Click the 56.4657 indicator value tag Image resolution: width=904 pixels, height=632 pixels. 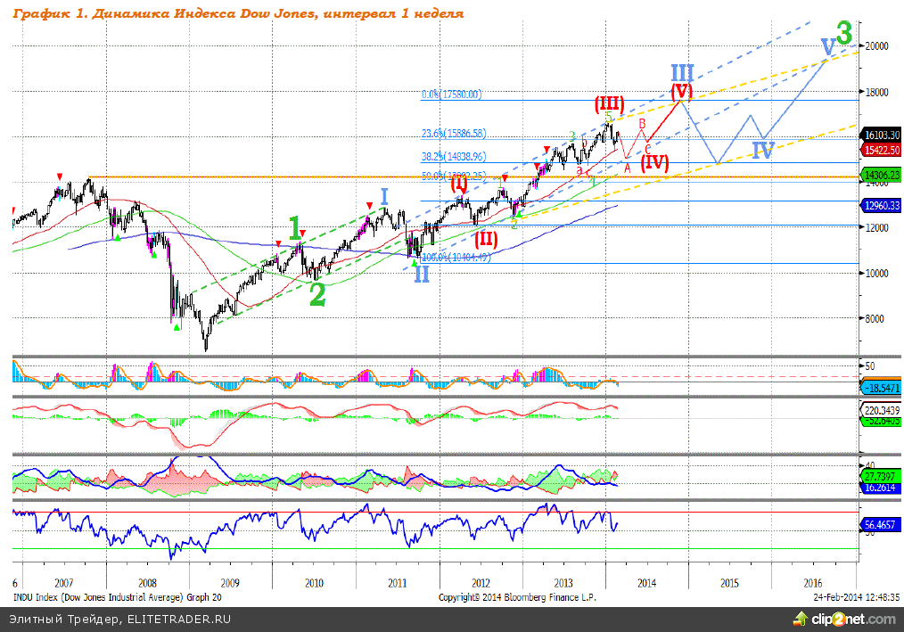coord(881,528)
